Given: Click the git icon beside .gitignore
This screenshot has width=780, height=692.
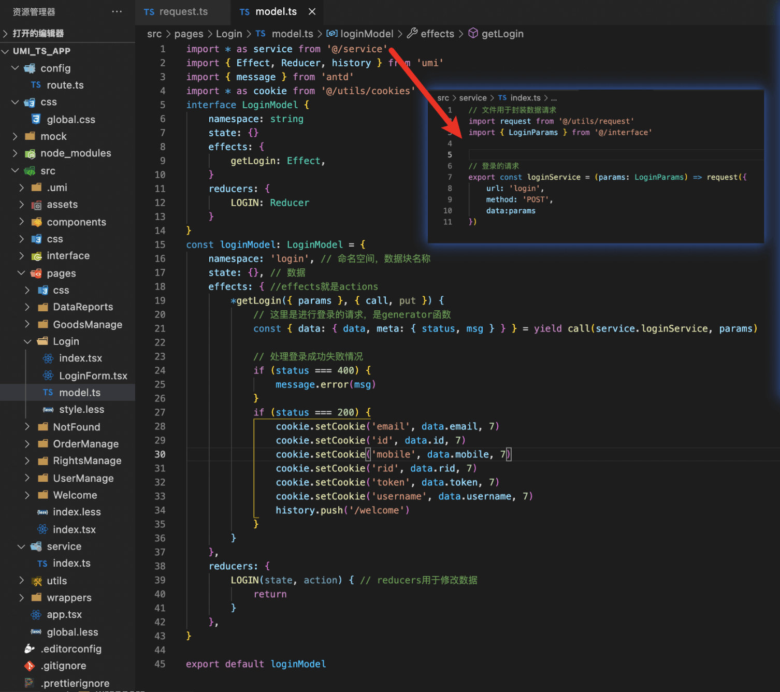Looking at the screenshot, I should (x=30, y=666).
